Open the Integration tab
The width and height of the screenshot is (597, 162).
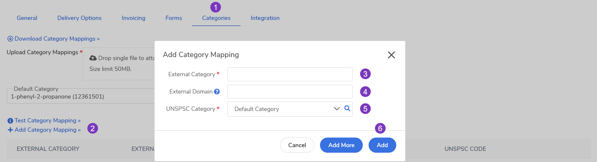coord(265,18)
